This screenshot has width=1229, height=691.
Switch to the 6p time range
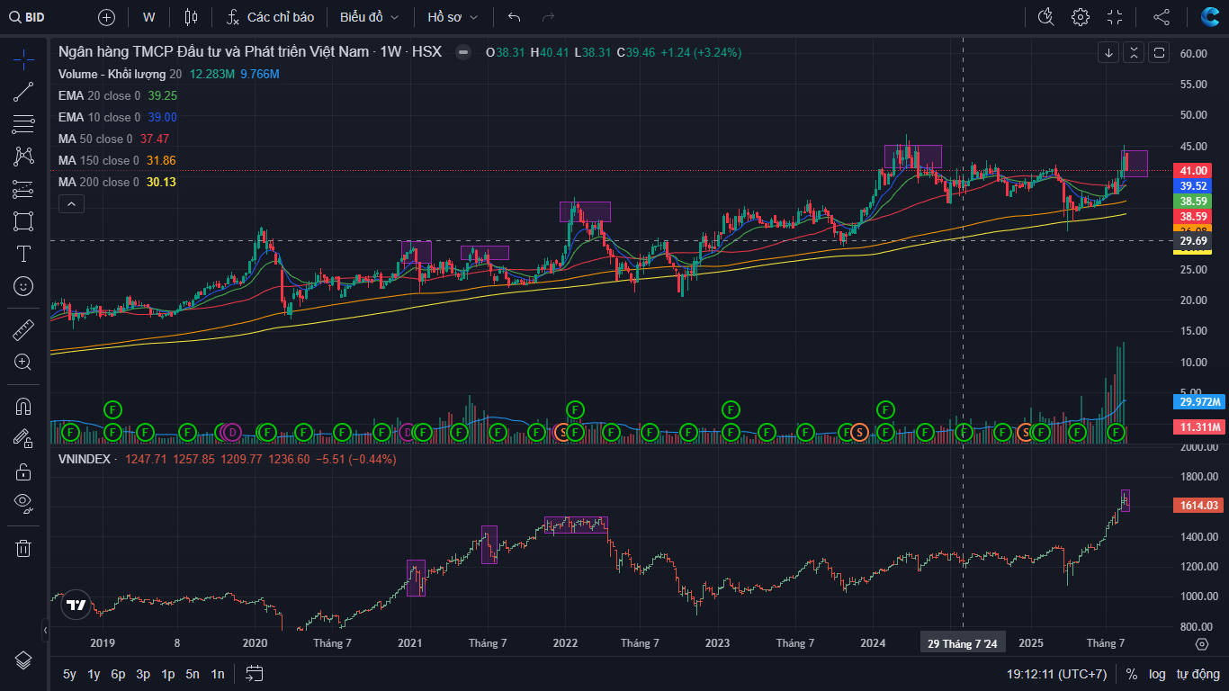(118, 674)
